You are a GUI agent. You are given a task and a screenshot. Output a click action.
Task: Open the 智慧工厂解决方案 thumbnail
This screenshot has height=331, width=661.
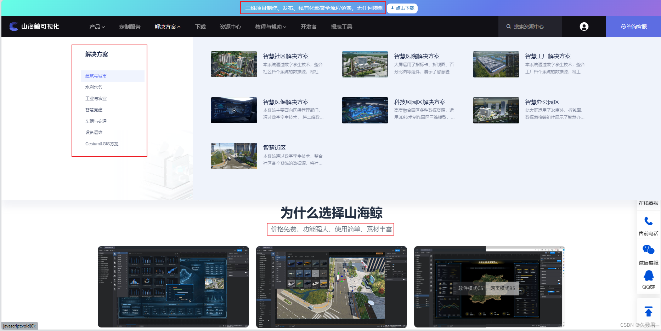(496, 64)
